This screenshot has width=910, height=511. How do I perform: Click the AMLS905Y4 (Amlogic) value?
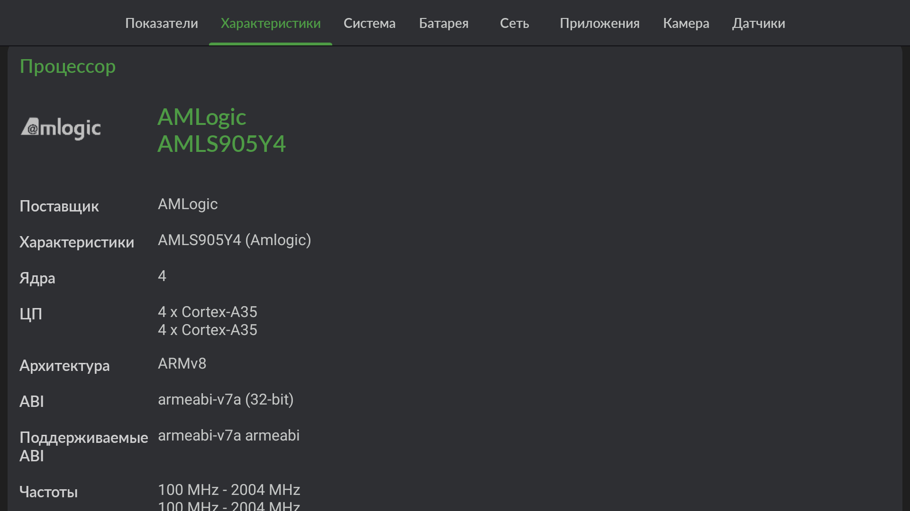(x=234, y=240)
